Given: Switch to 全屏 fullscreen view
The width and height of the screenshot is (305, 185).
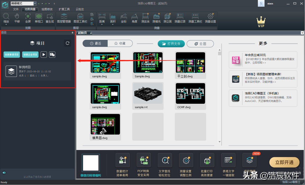Looking at the screenshot, I should [x=28, y=18].
